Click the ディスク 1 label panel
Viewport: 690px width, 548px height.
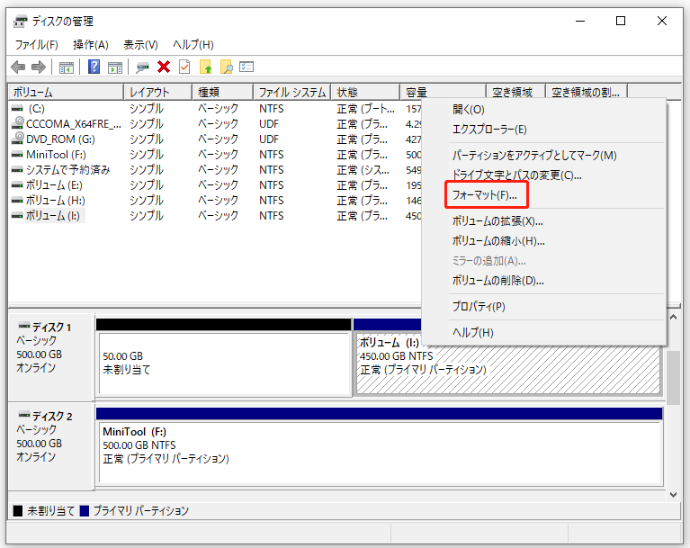pyautogui.click(x=50, y=356)
